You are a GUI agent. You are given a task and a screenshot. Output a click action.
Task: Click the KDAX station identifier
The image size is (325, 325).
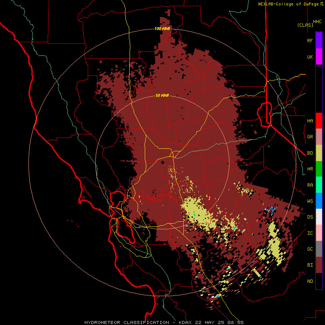(x=185, y=322)
